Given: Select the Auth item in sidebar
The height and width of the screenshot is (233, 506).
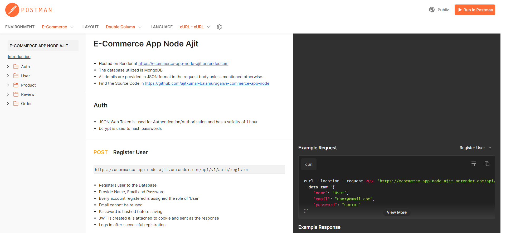Looking at the screenshot, I should pyautogui.click(x=26, y=67).
